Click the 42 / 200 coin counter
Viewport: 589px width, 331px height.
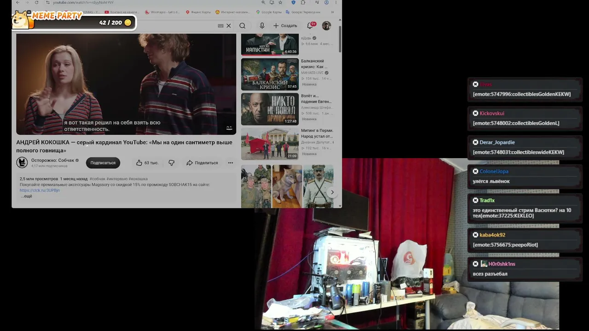point(115,23)
